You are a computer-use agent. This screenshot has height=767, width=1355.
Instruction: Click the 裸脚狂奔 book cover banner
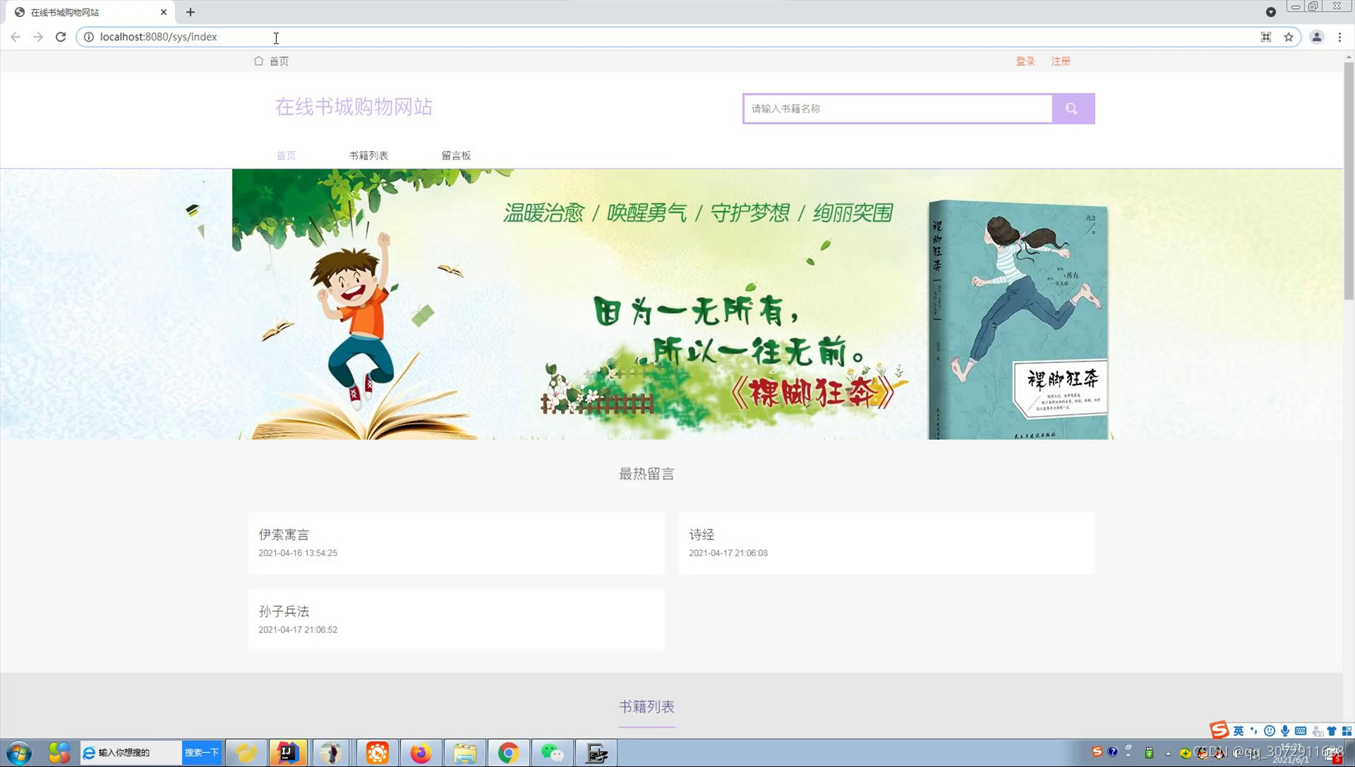(x=1018, y=319)
